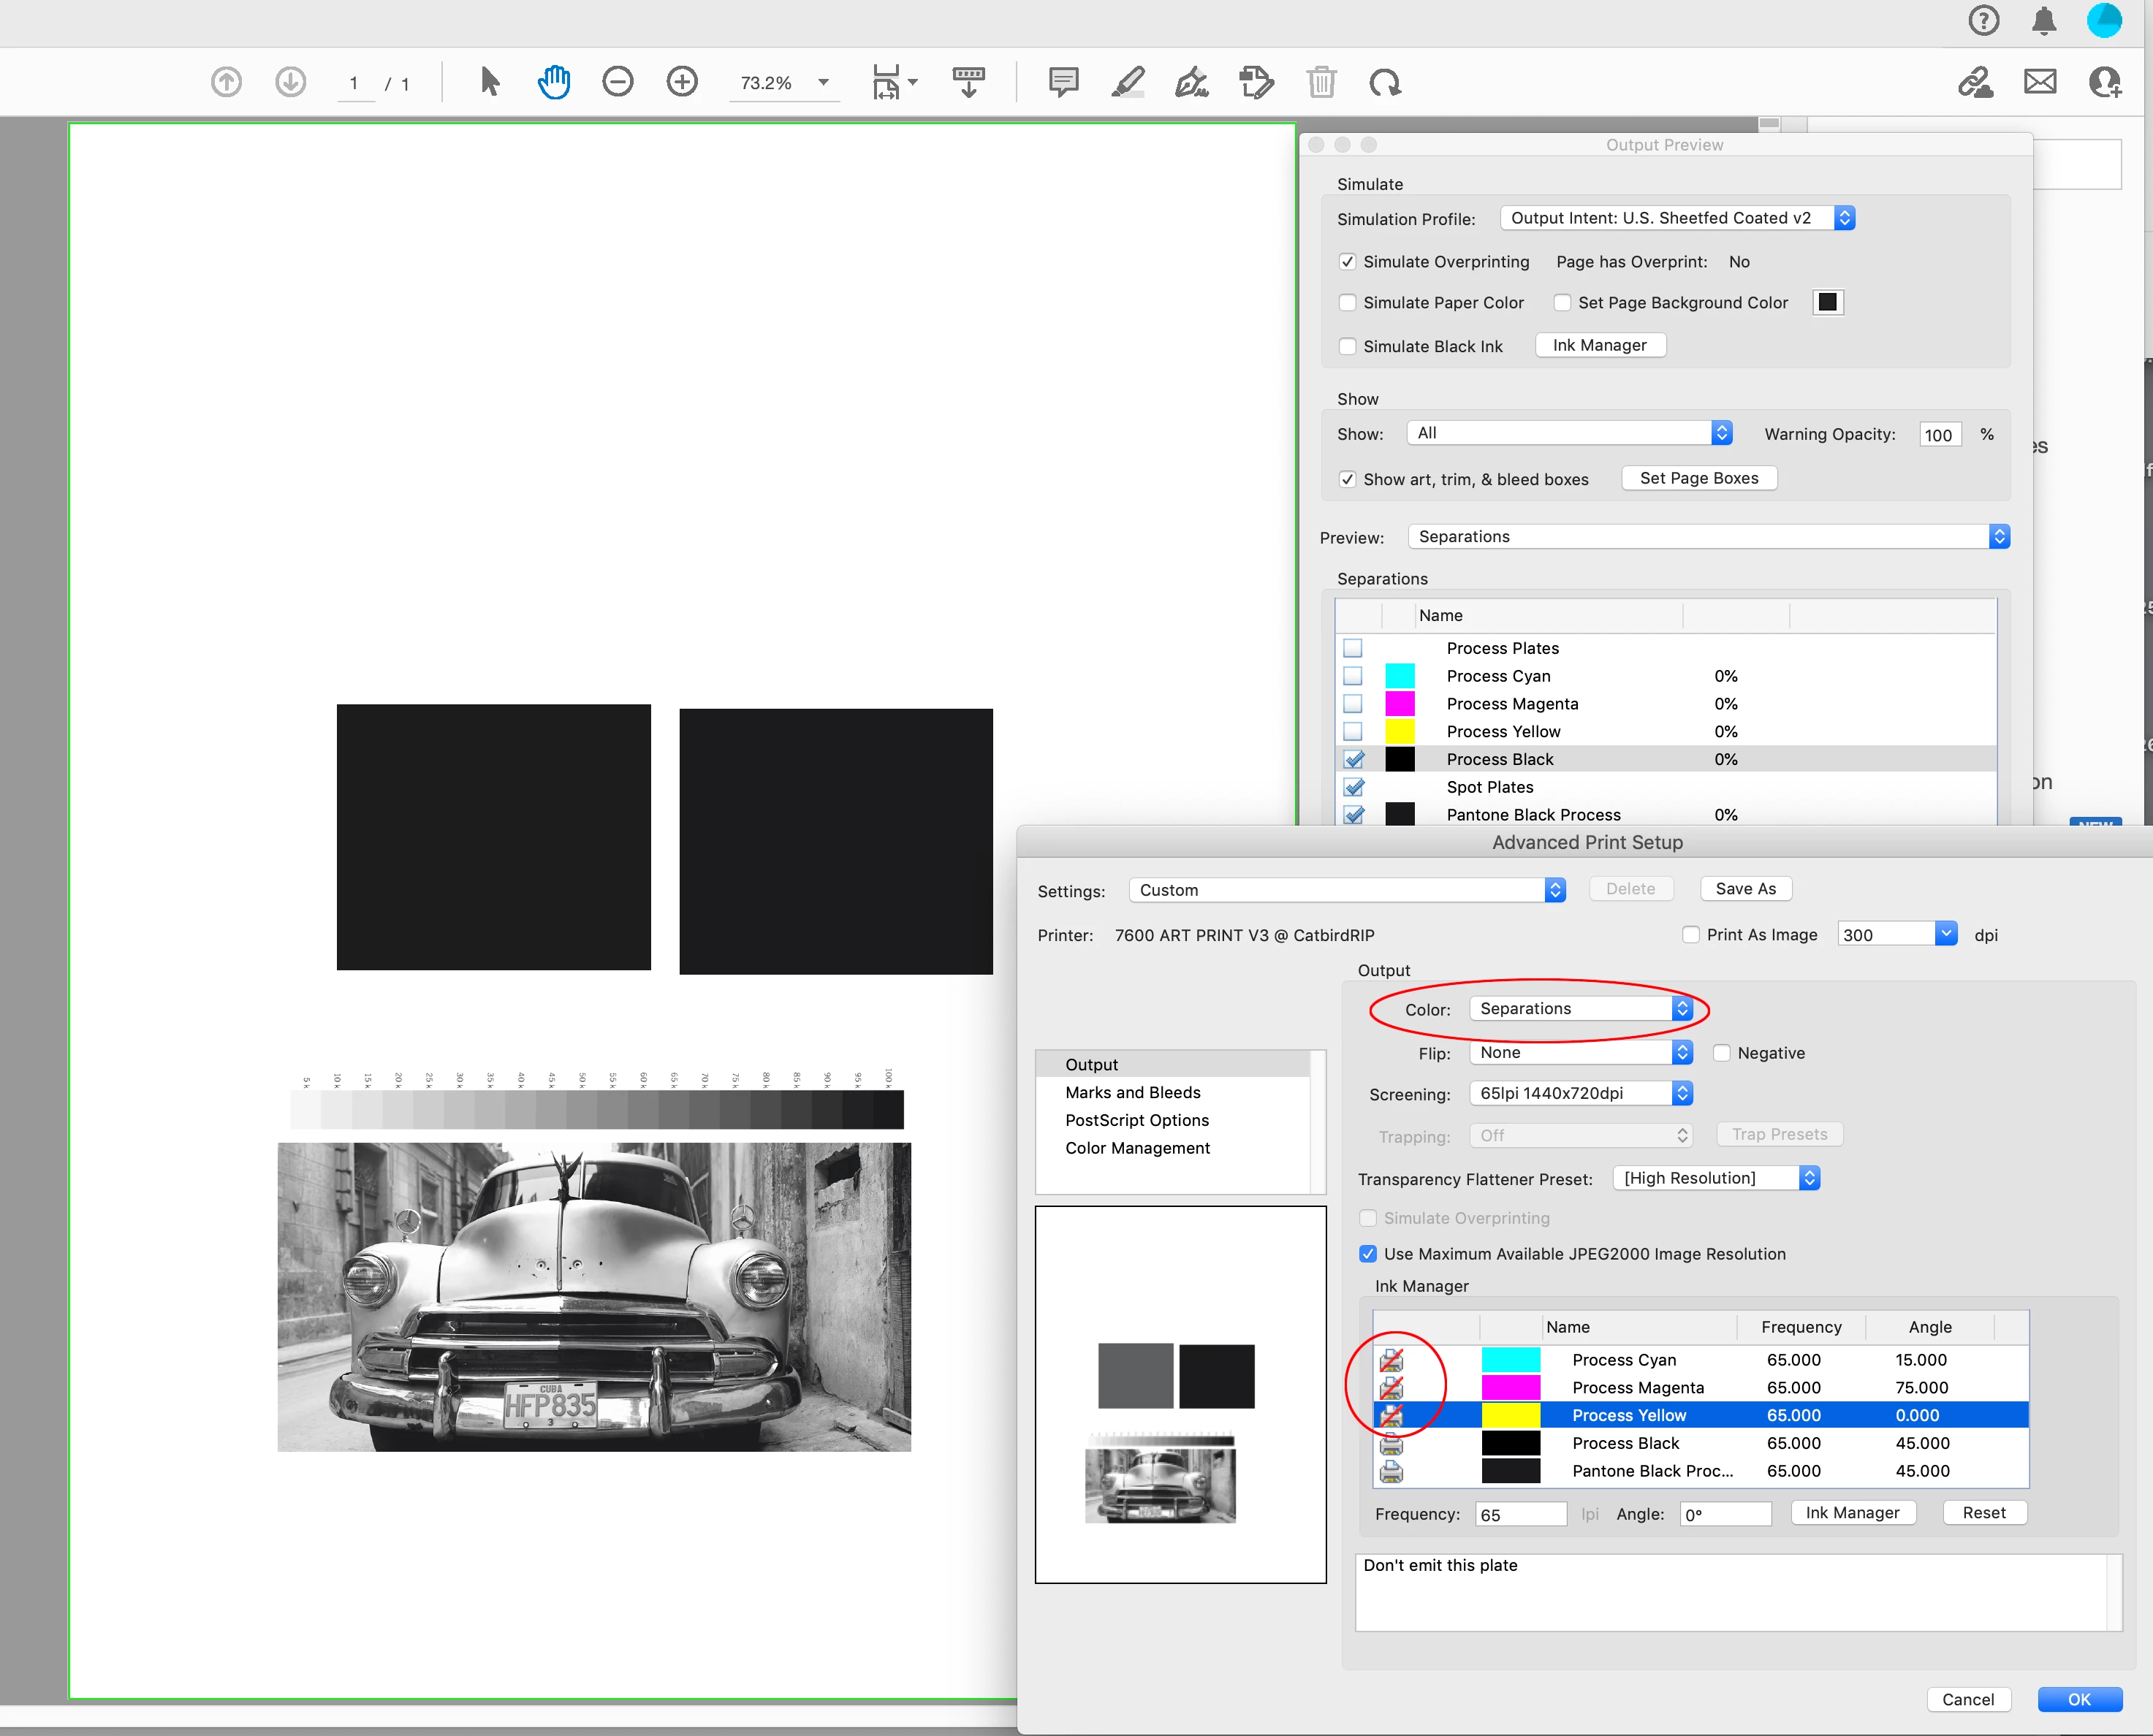
Task: Select the Hand pan tool
Action: (x=553, y=82)
